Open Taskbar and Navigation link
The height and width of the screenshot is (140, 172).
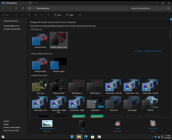point(12,127)
